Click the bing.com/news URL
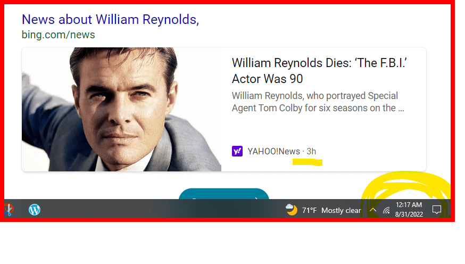Viewport: 465px width, 264px height. coord(59,35)
